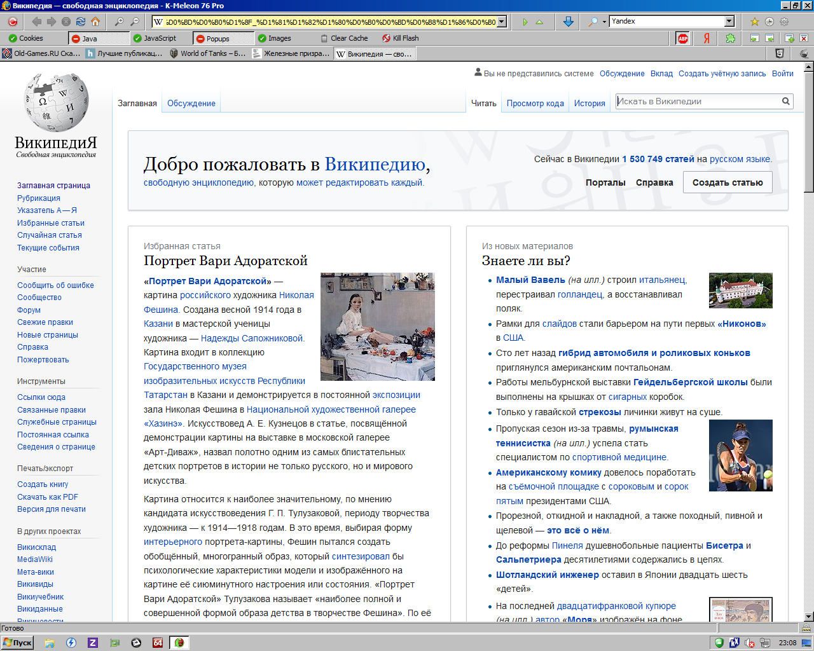Toggle the JavaScript privacy button
This screenshot has height=651, width=814.
pyautogui.click(x=154, y=38)
